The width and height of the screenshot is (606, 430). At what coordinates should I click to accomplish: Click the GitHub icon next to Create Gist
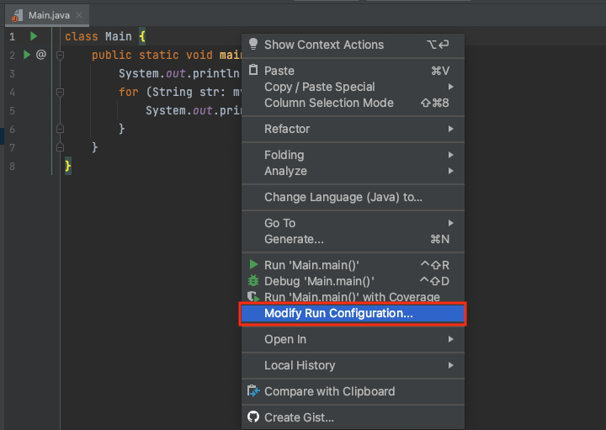pyautogui.click(x=253, y=417)
